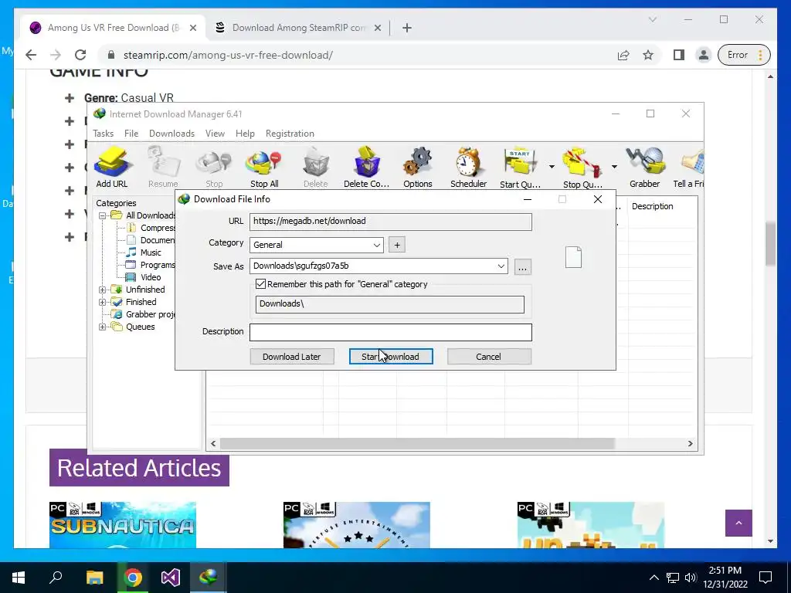Viewport: 791px width, 593px height.
Task: Open the Stop Queue dropdown arrow
Action: 614,167
